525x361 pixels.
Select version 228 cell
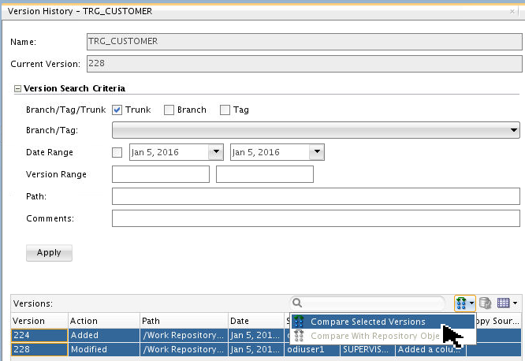coord(39,349)
